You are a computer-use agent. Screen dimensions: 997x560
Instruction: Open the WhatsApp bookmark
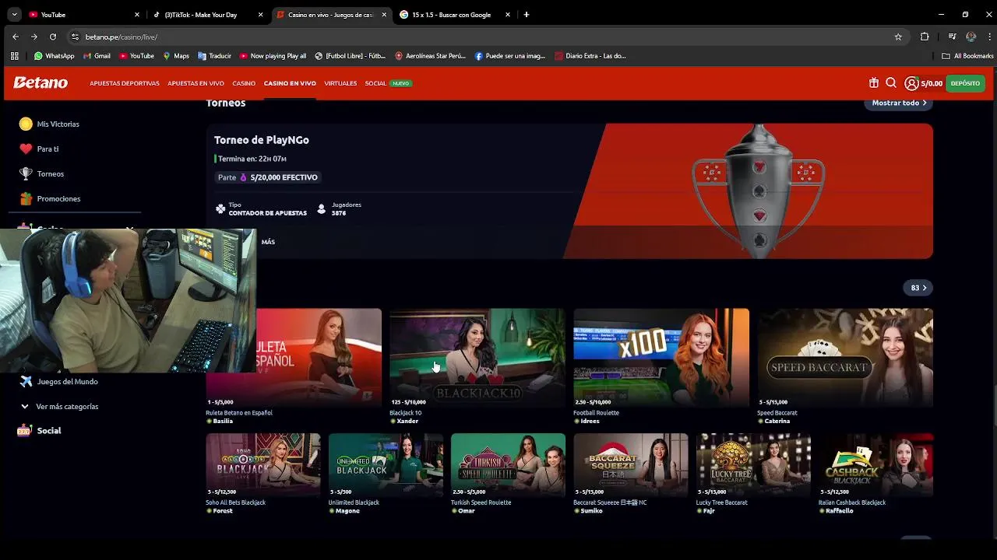(55, 56)
